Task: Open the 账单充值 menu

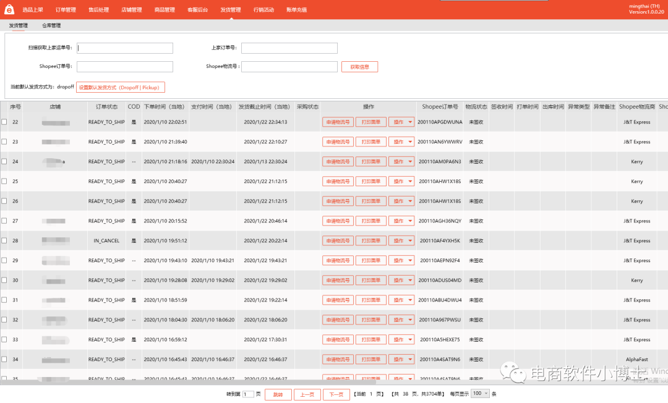Action: click(296, 10)
